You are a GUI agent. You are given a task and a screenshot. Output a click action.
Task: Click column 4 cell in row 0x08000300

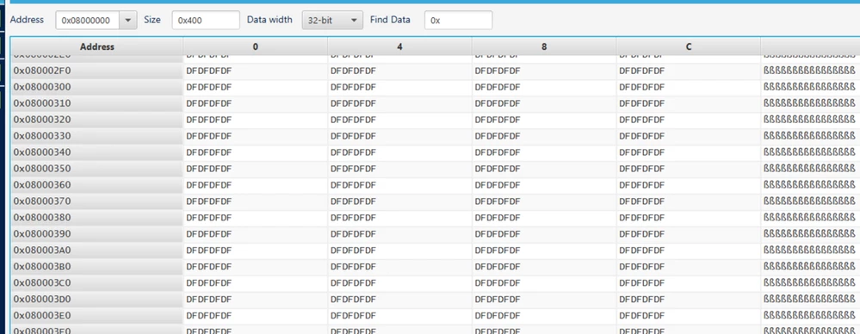(x=399, y=87)
